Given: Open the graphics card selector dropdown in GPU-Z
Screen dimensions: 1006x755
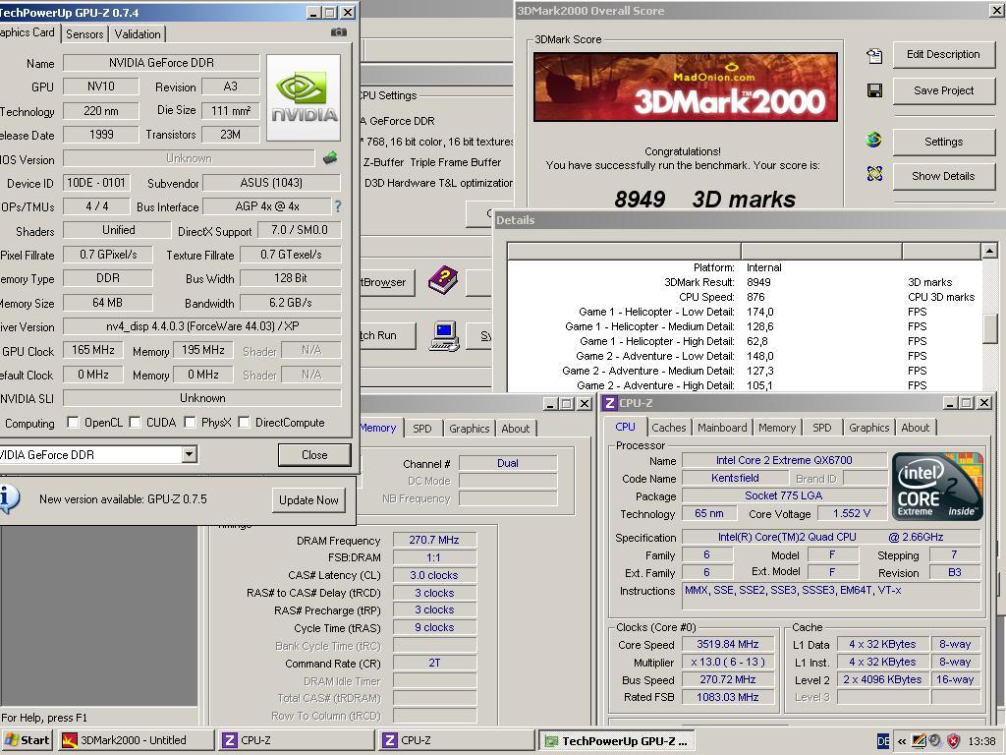Looking at the screenshot, I should coord(189,454).
